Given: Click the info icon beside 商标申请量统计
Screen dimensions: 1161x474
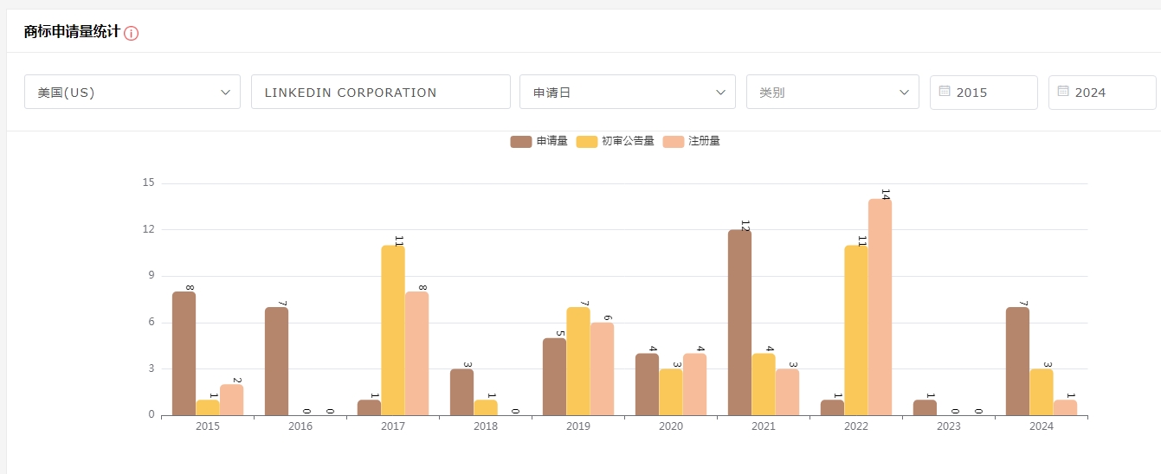Looking at the screenshot, I should click(132, 34).
